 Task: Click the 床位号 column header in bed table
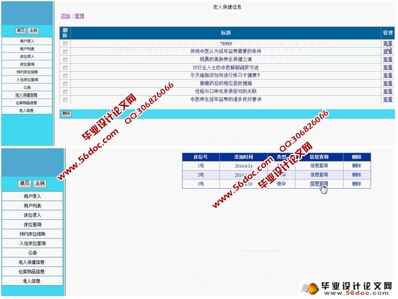tap(200, 157)
